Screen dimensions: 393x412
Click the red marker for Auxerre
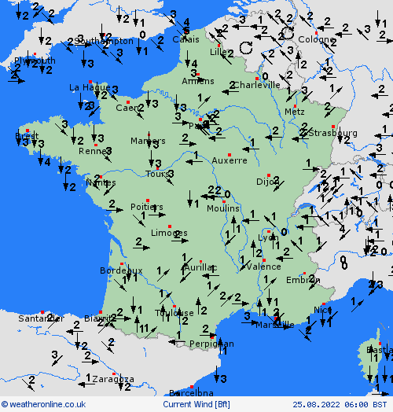coord(230,155)
